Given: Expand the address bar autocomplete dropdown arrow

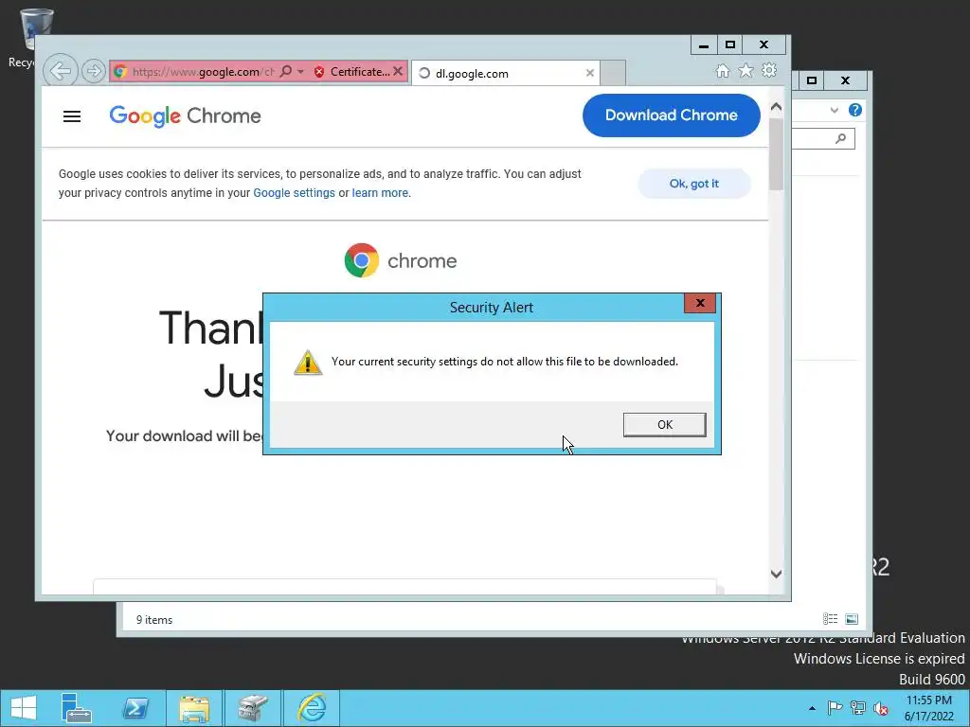Looking at the screenshot, I should (x=300, y=72).
